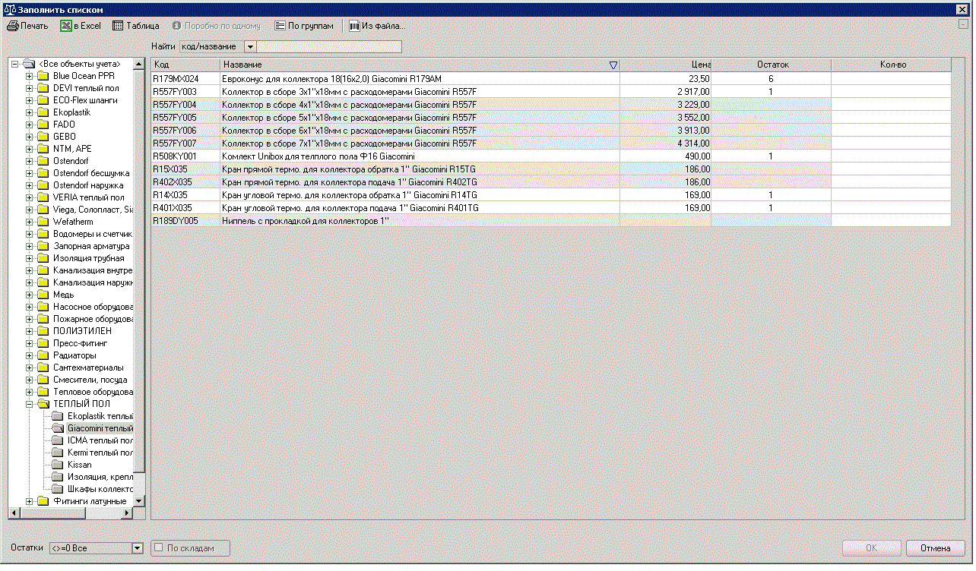Screen dimensions: 976x571
Task: Select the DEVI теплый пол folder icon
Action: tap(43, 88)
